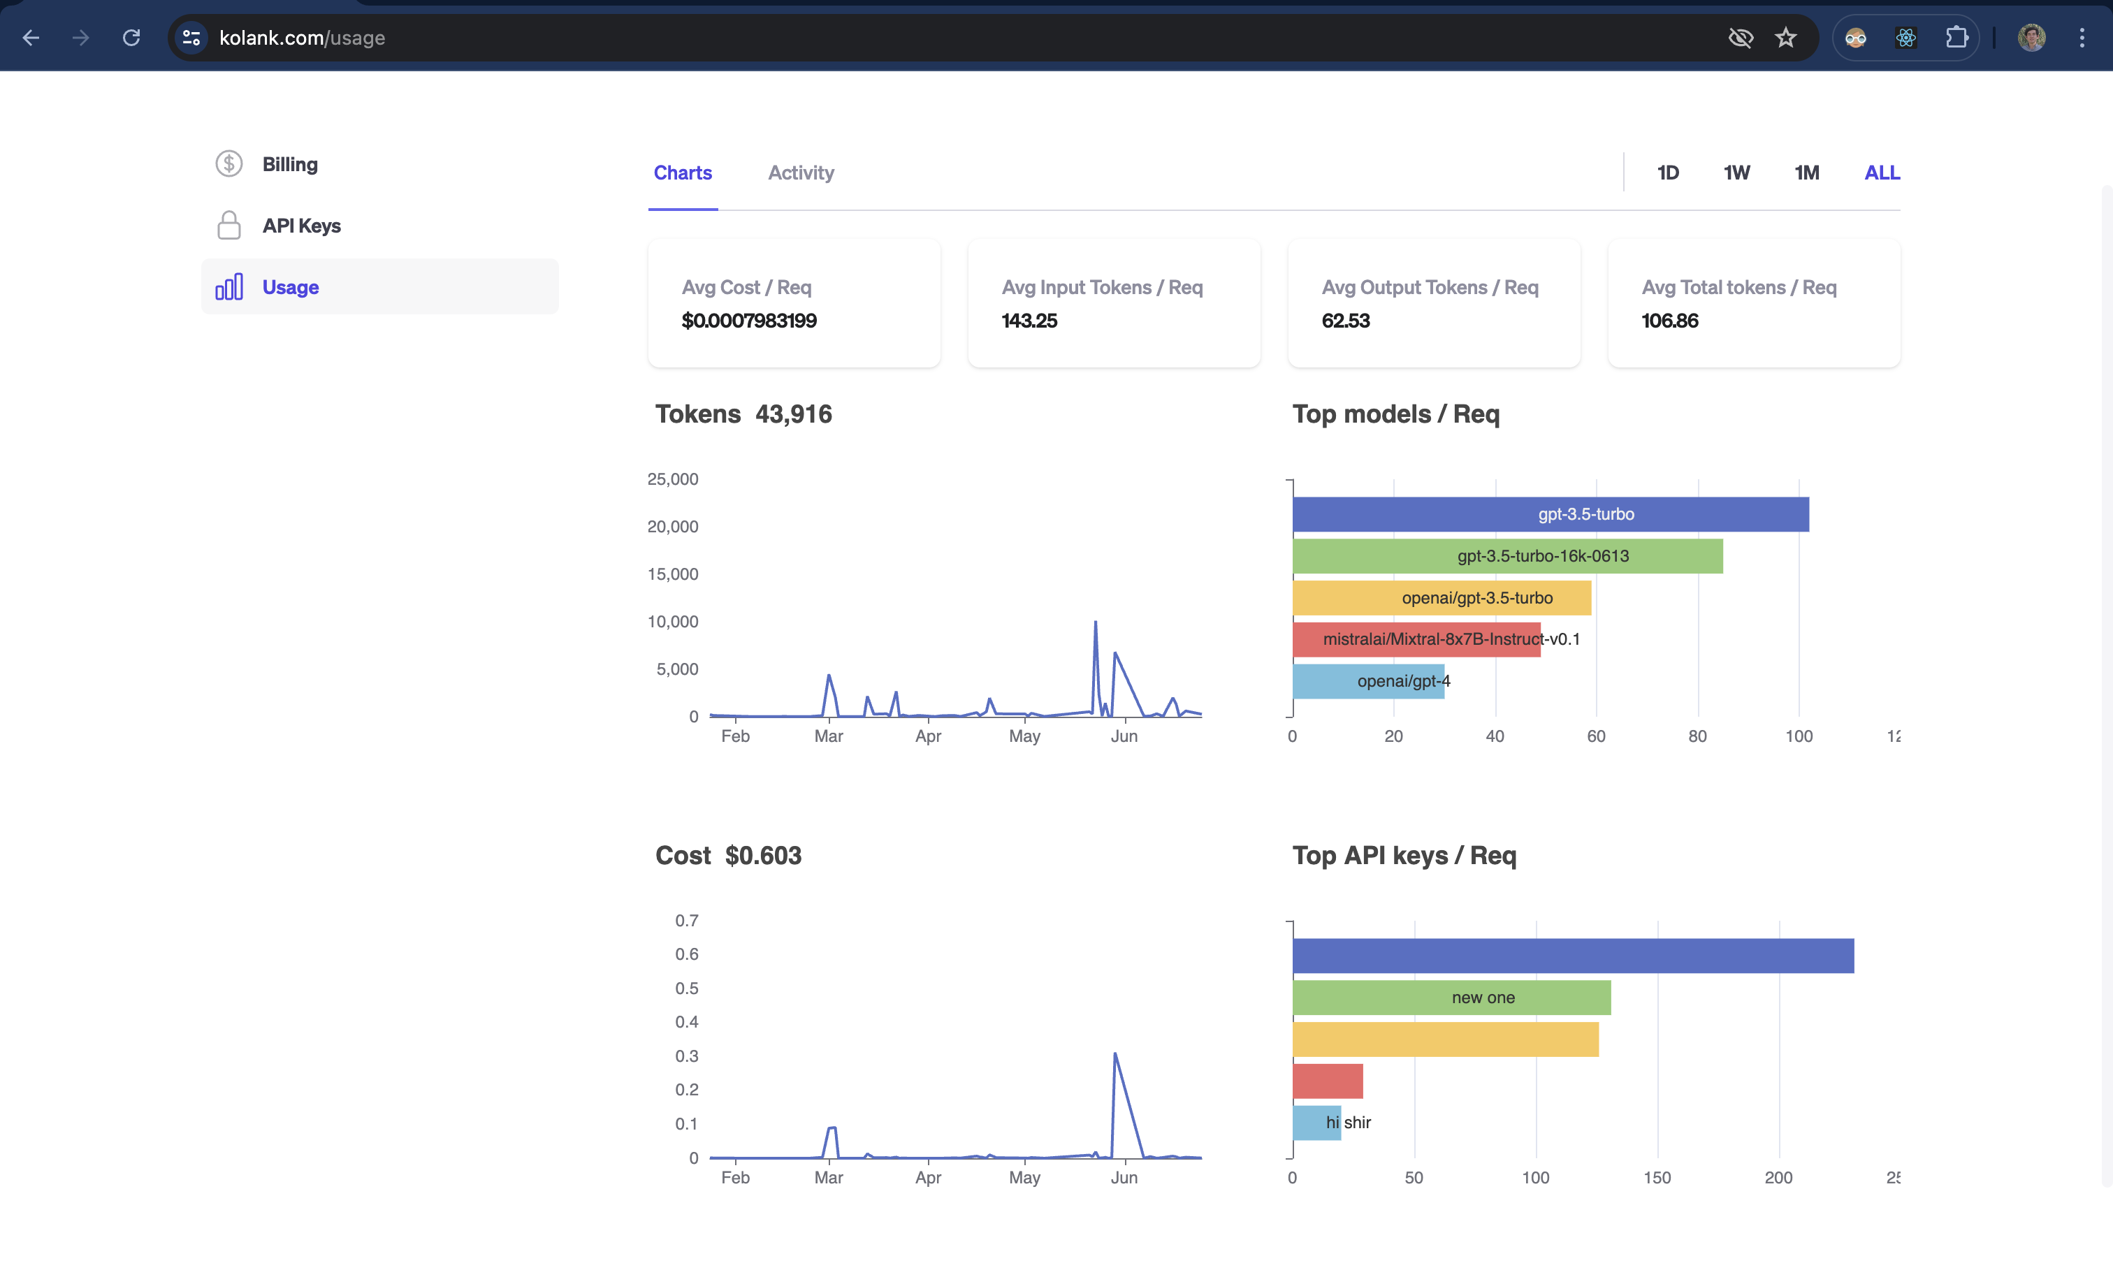2113x1270 pixels.
Task: Switch to the Charts tab
Action: pos(682,173)
